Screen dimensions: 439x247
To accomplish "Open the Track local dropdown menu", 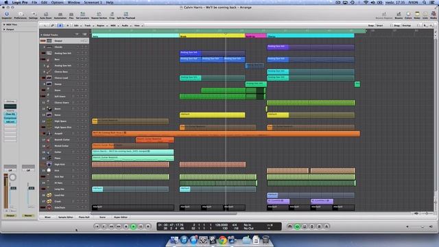I will (88, 25).
